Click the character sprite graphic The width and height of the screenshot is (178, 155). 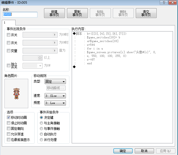pos(16,93)
